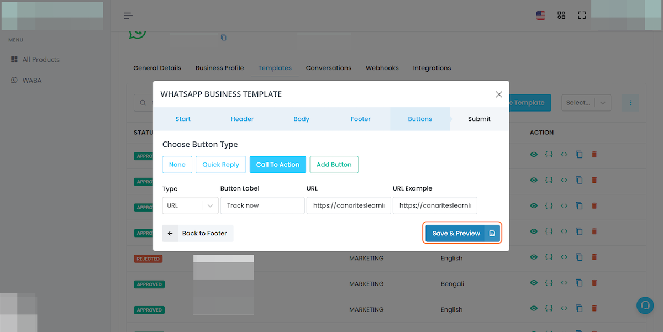Switch to the Business Profile tab

[220, 68]
